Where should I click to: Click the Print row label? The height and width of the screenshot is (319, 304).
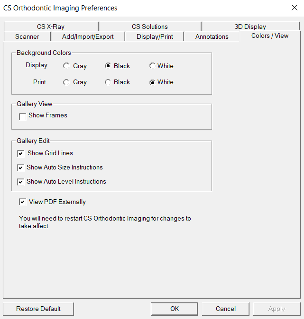[39, 82]
